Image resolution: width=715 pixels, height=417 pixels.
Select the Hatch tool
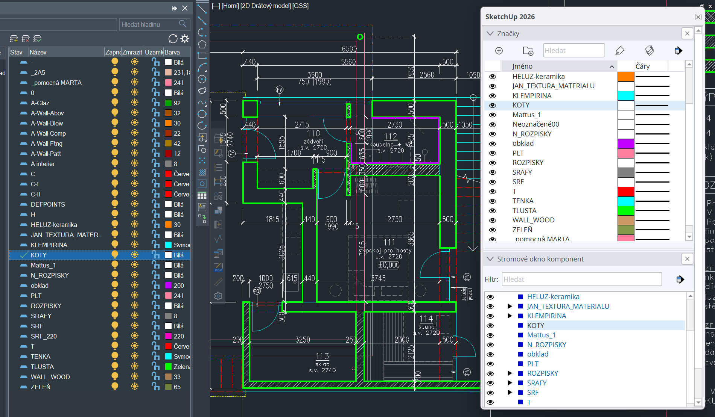[x=202, y=172]
